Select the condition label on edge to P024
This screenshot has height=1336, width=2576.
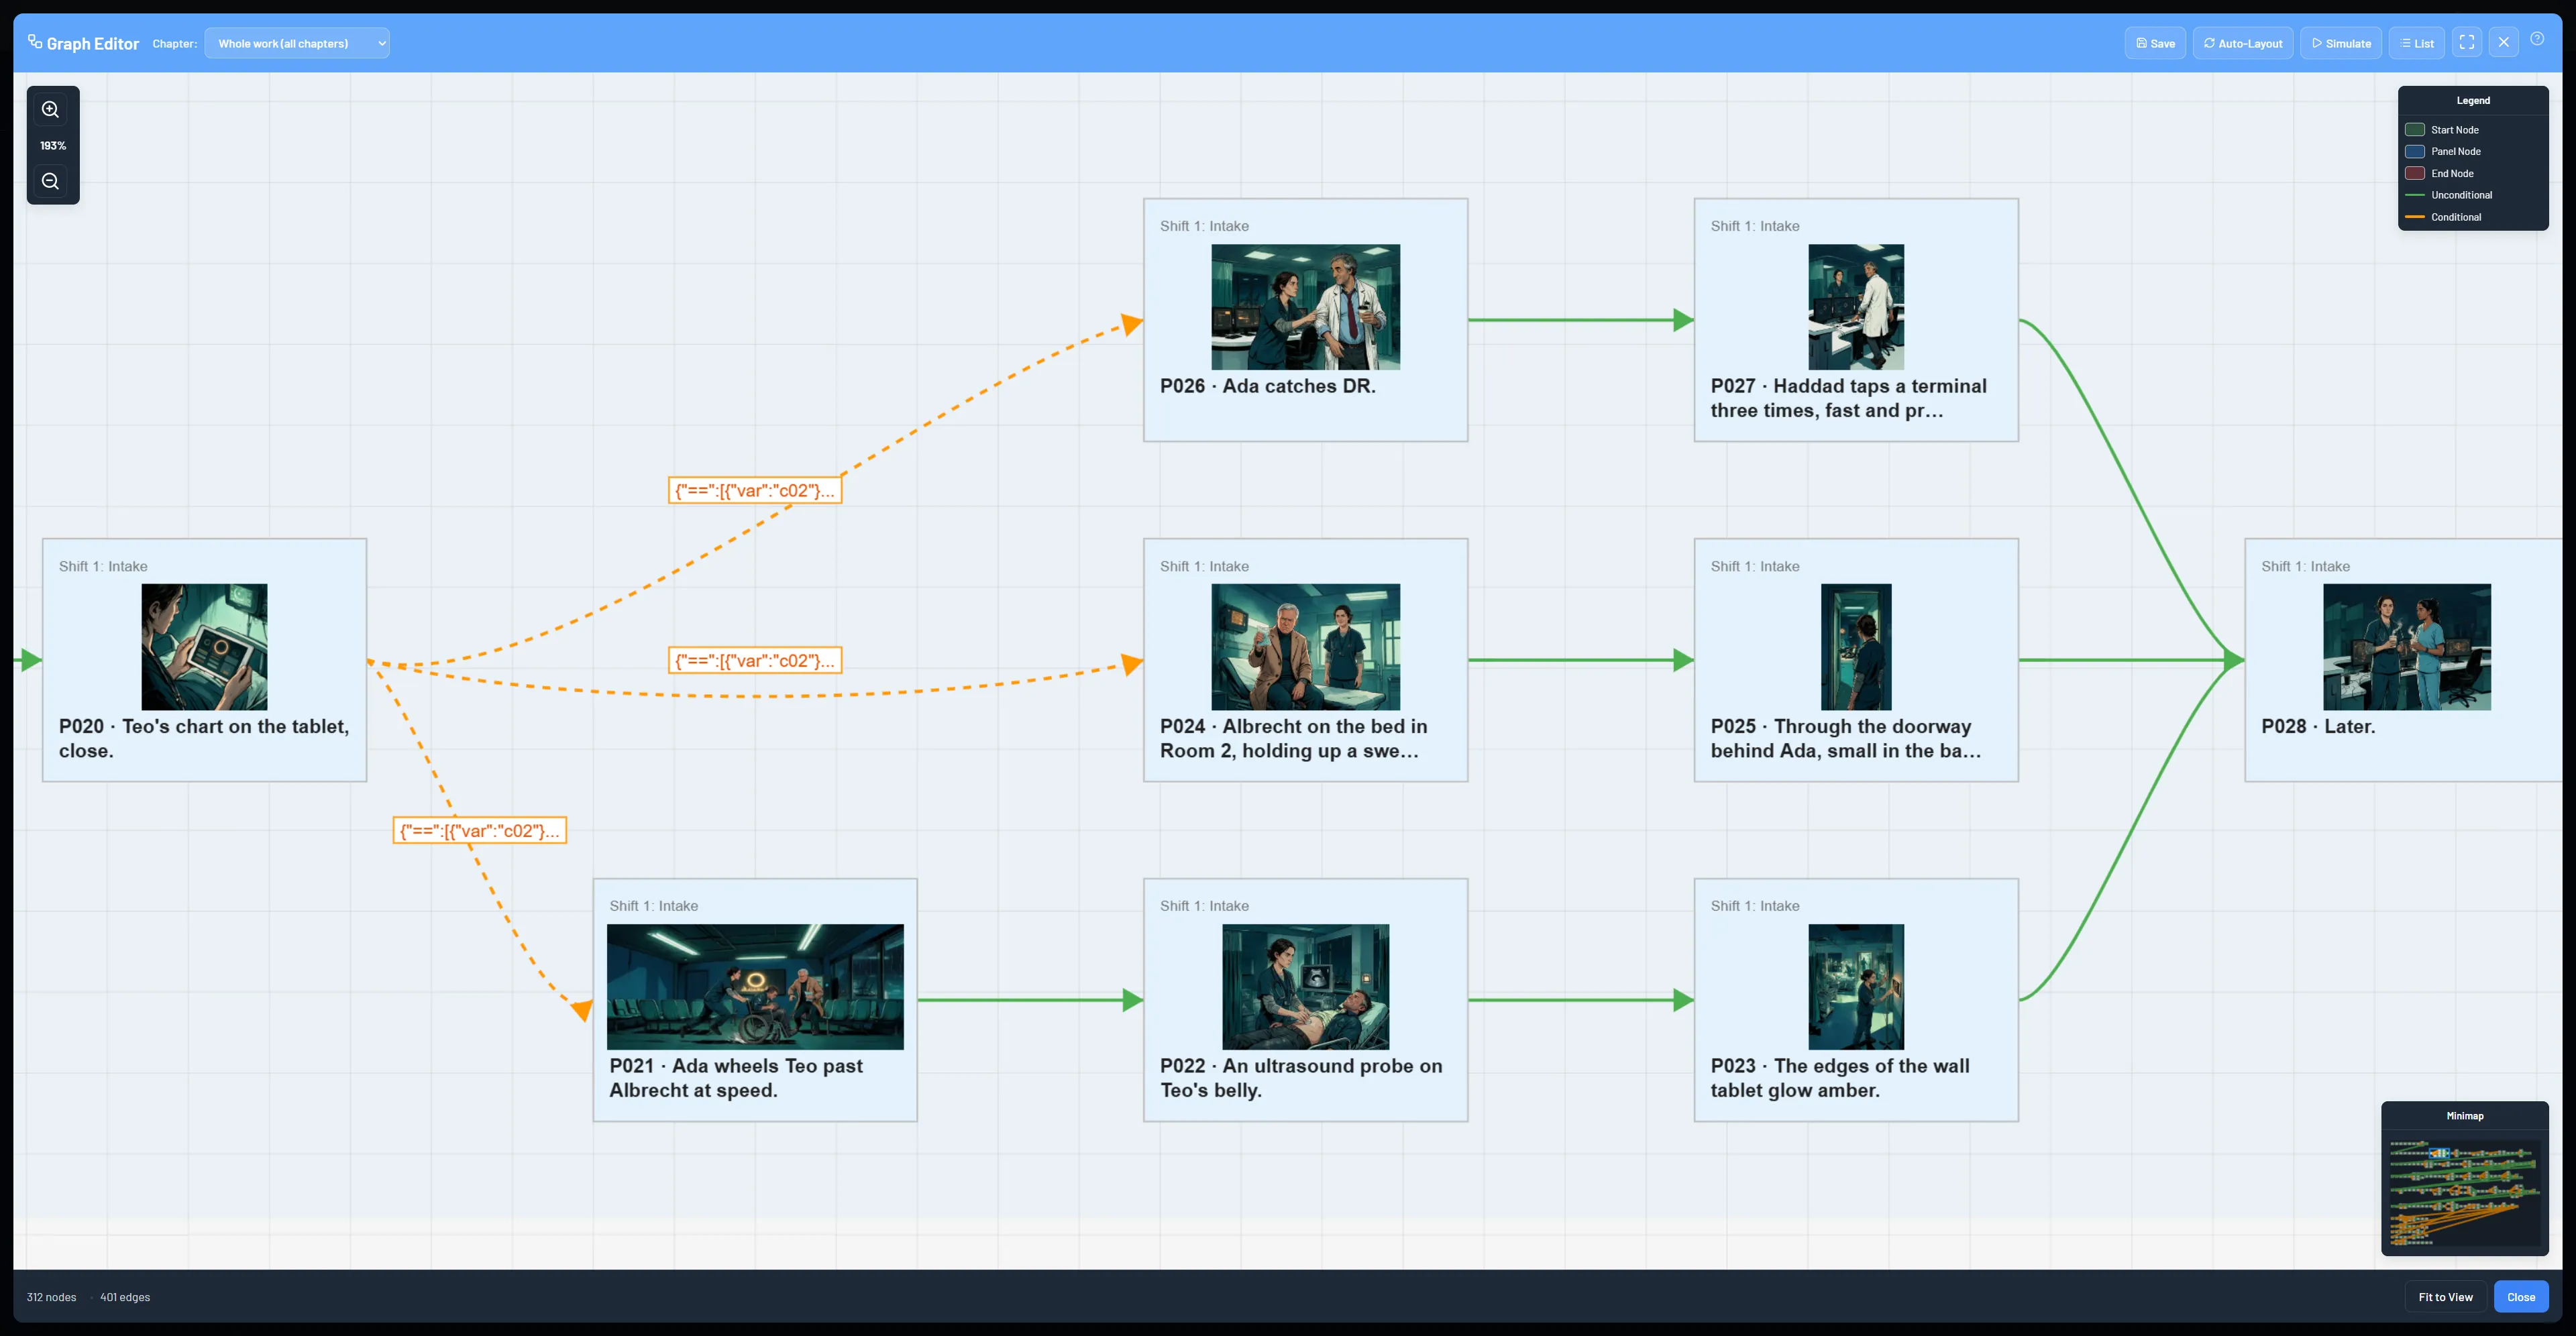pos(755,660)
